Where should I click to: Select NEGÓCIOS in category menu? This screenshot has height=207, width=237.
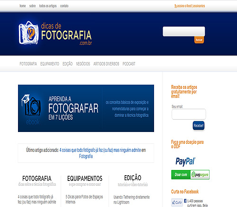[x=83, y=64]
